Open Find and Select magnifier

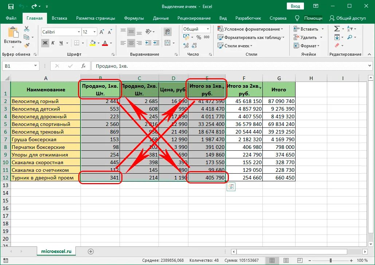350,37
